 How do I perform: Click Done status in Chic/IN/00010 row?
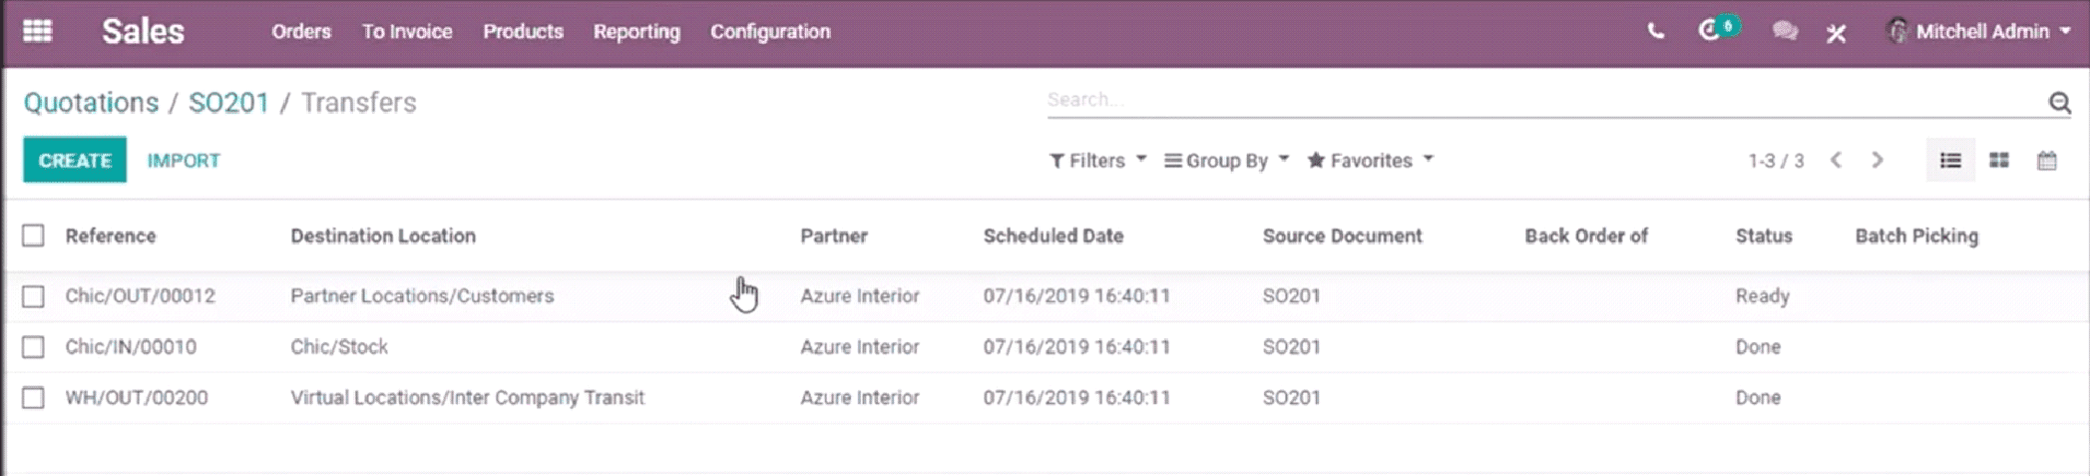click(x=1758, y=347)
